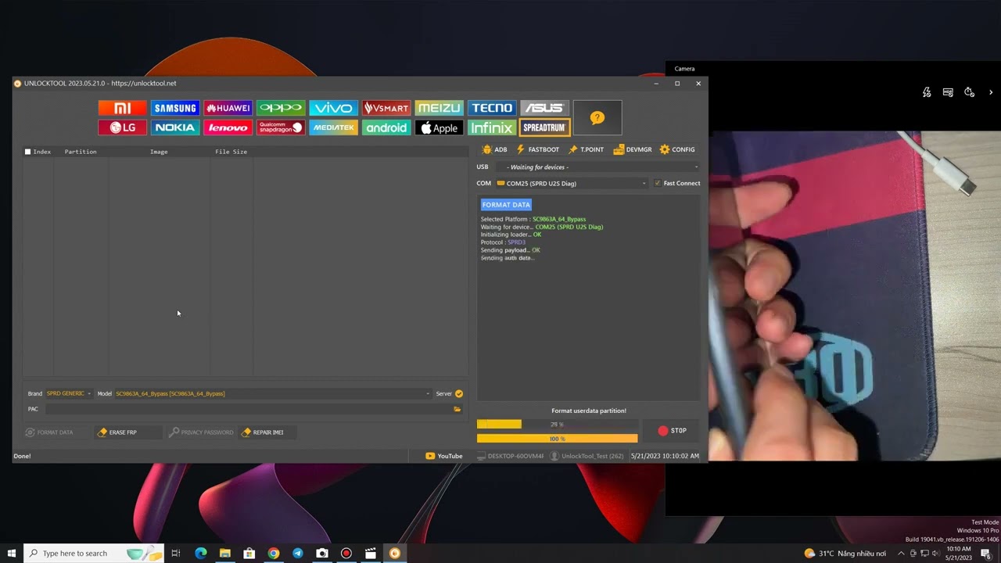
Task: Click the PRIVACY PASSWORD button
Action: click(x=201, y=432)
